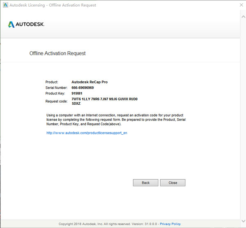Click the Autodesk icon in the title bar
The height and width of the screenshot is (228, 246).
point(5,5)
